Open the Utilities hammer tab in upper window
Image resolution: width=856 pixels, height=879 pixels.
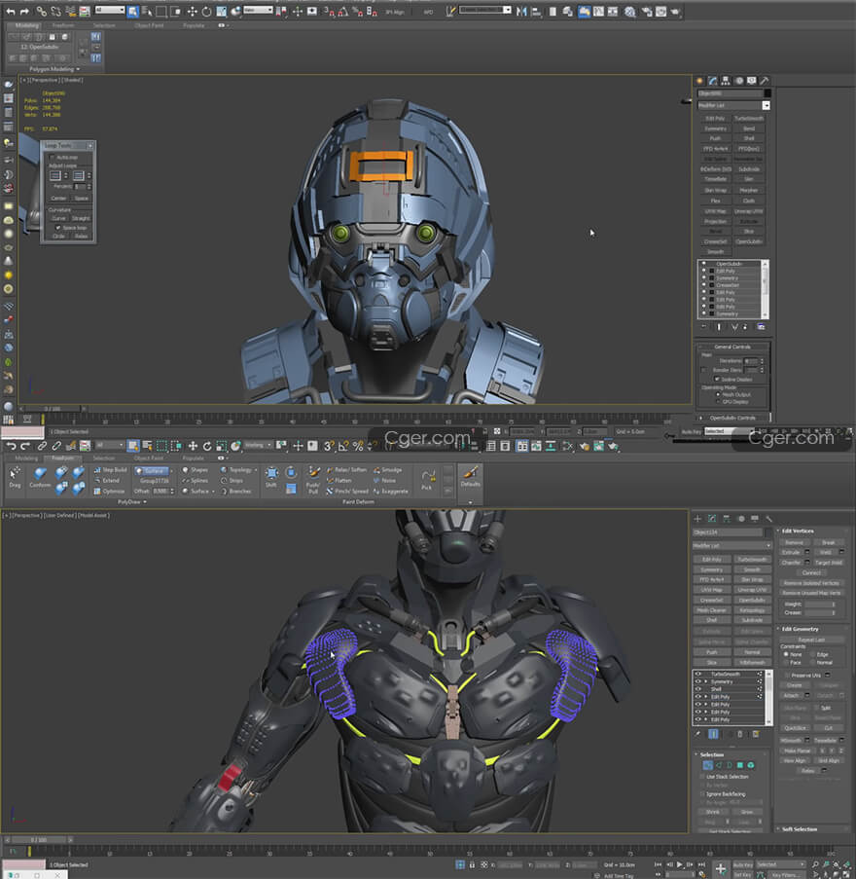[x=765, y=81]
